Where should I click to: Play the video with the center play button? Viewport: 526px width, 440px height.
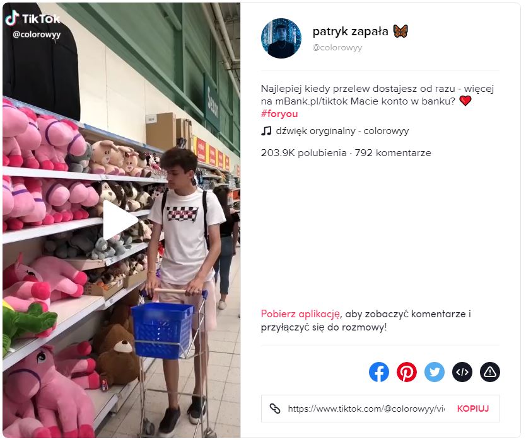click(120, 220)
